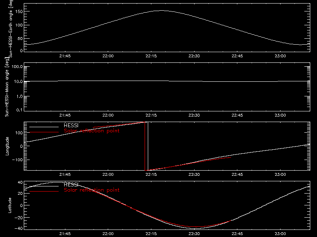Pick the 22:30 label under Moon angle plot
Screen dimensions: 317x237
click(x=194, y=115)
